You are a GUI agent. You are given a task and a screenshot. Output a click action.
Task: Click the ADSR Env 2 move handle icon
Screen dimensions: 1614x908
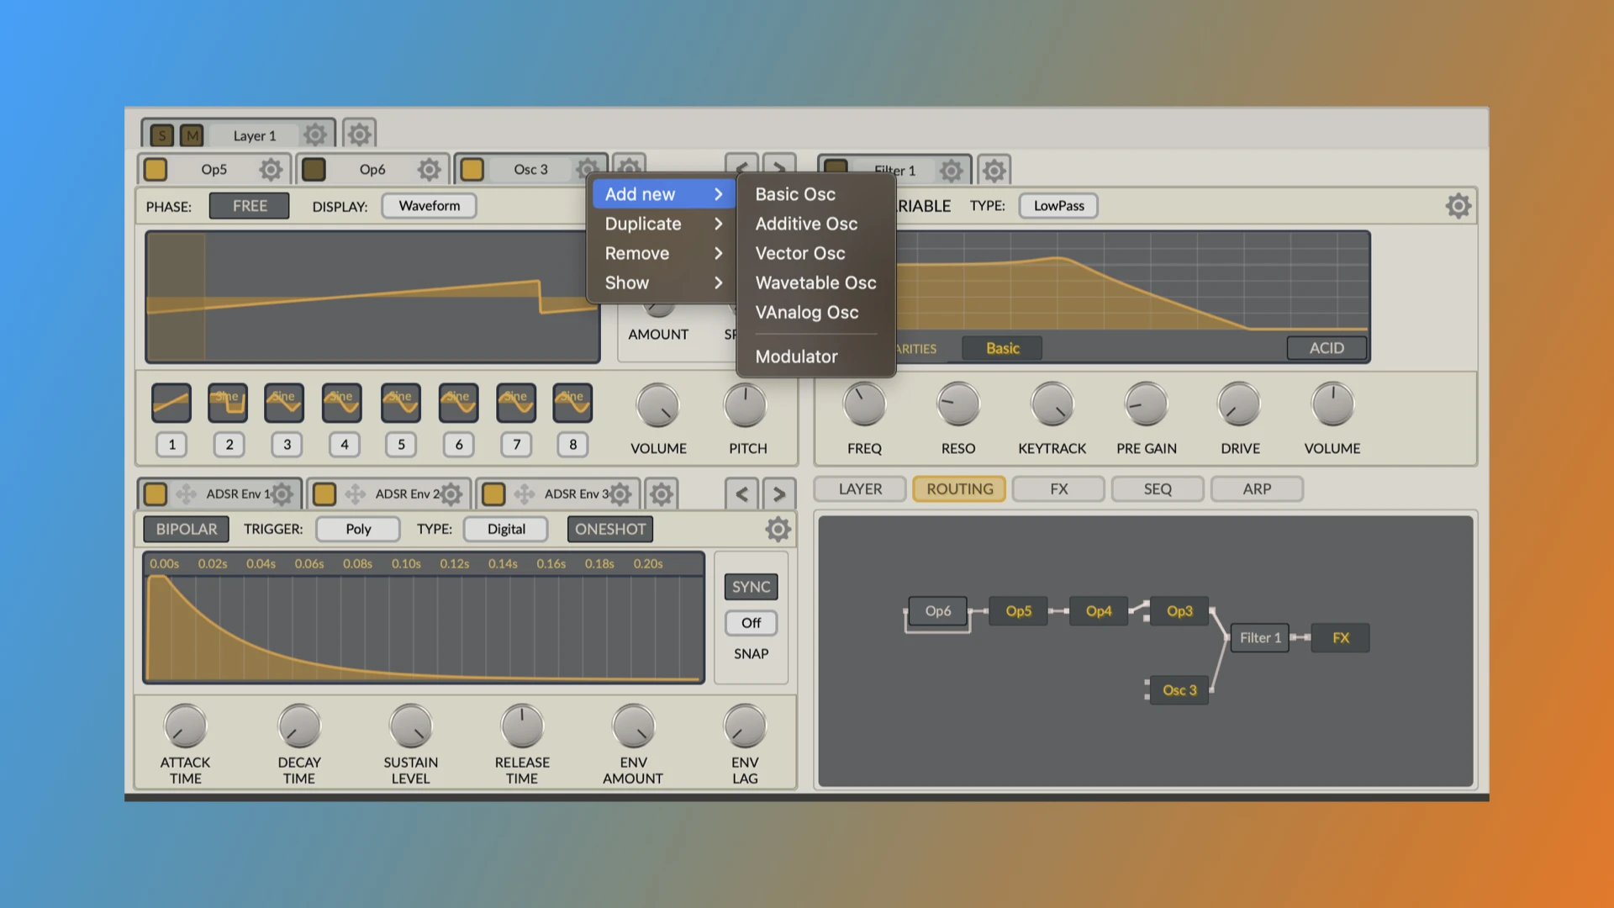[356, 494]
